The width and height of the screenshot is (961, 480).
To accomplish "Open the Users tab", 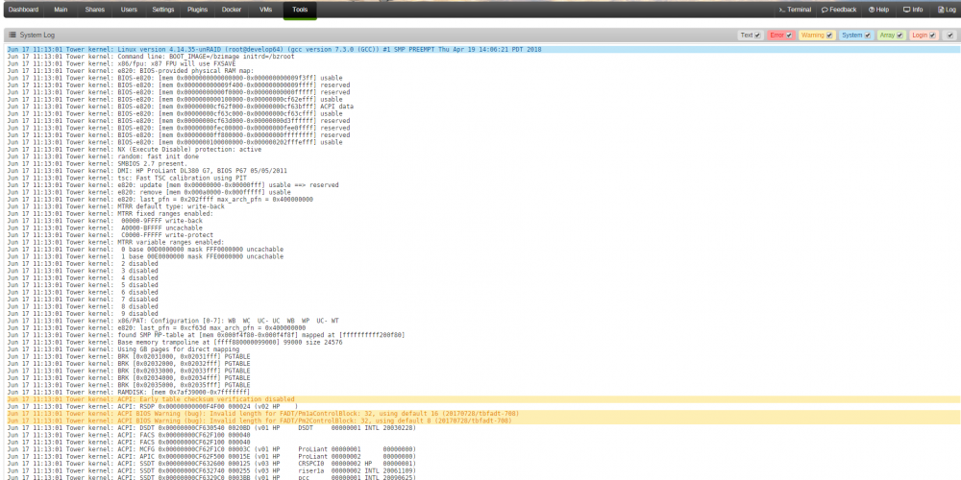I will pos(130,10).
